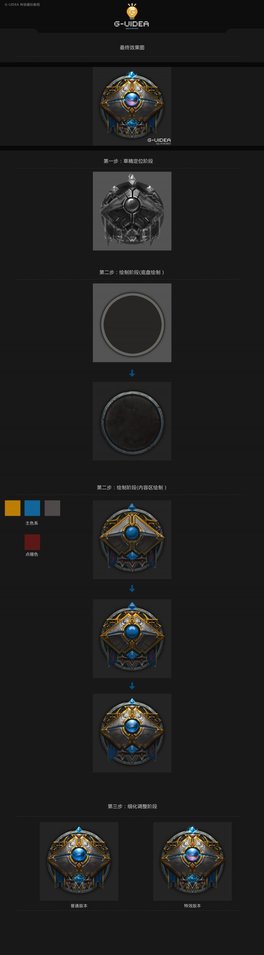Click the 最终效果图 heading
The image size is (264, 955).
tap(132, 48)
